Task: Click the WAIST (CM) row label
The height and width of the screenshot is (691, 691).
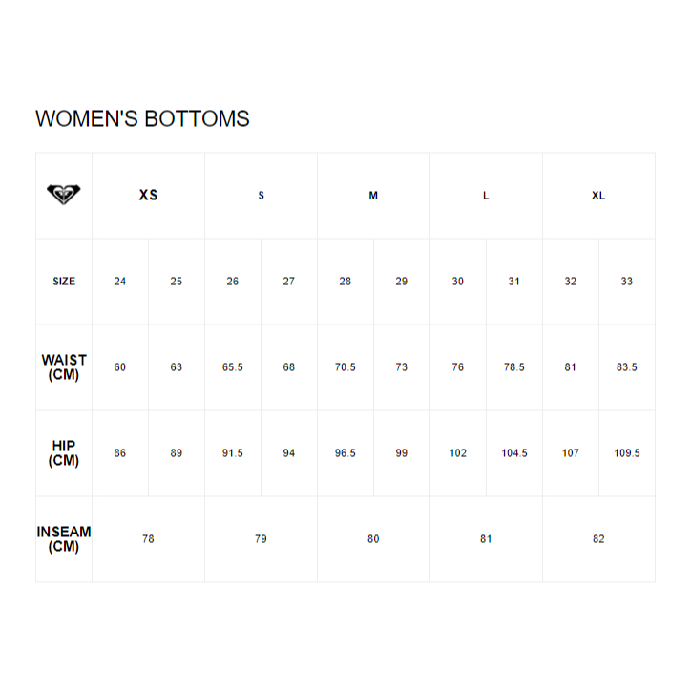Action: click(x=64, y=367)
